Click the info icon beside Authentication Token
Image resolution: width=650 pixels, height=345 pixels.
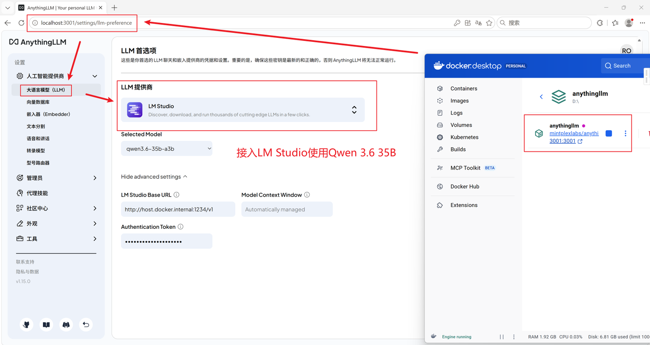pos(181,227)
